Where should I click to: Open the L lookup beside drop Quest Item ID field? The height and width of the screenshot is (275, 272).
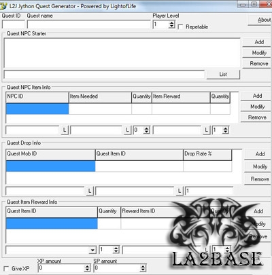[180, 191]
